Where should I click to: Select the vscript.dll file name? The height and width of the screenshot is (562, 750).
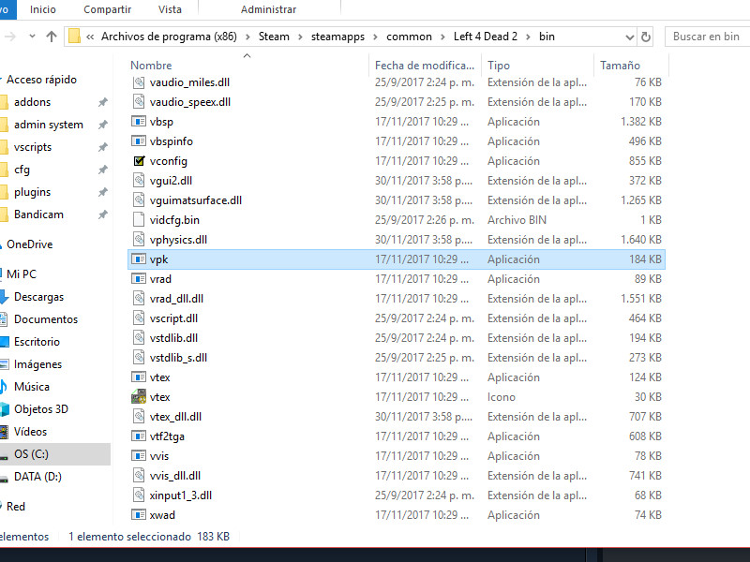[173, 318]
